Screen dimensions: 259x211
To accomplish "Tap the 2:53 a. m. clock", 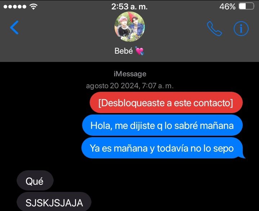I will coord(129,6).
